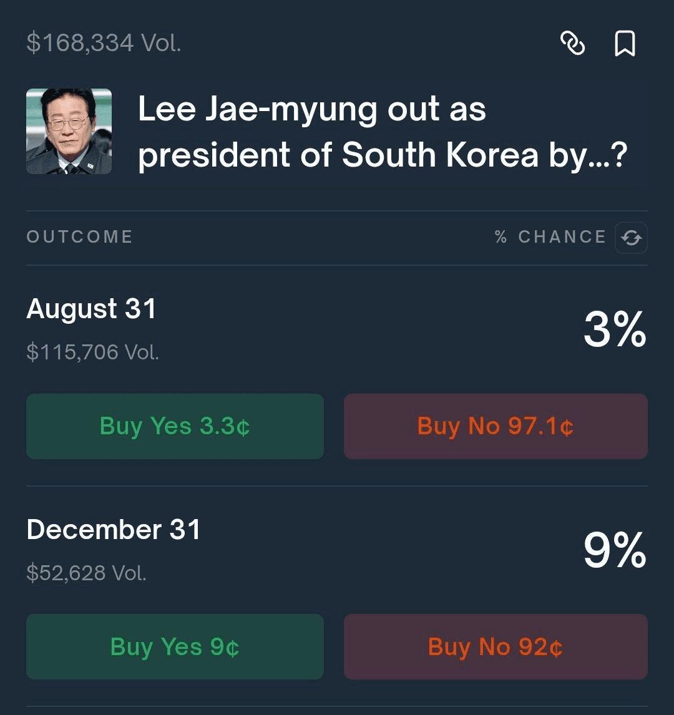Image resolution: width=674 pixels, height=715 pixels.
Task: Select the 9% chance value for December 31
Action: tap(615, 550)
